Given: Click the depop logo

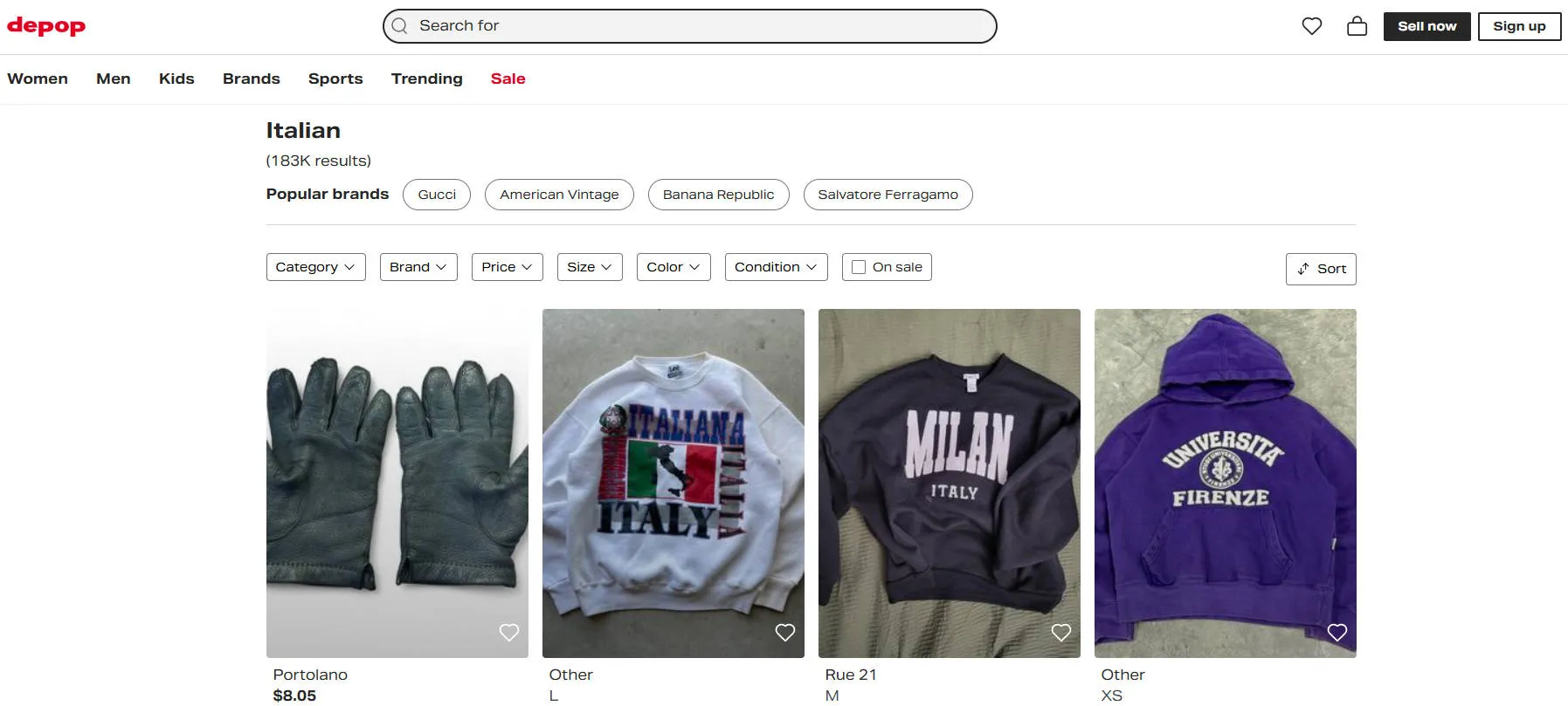Looking at the screenshot, I should [x=46, y=26].
